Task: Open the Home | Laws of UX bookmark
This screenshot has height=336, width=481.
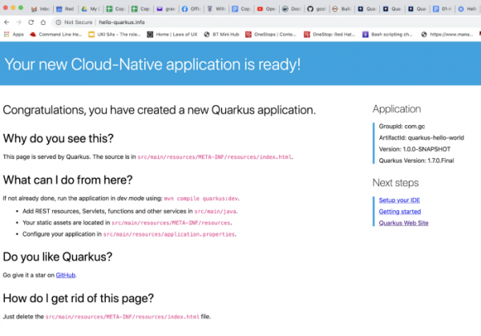Action: pyautogui.click(x=174, y=34)
